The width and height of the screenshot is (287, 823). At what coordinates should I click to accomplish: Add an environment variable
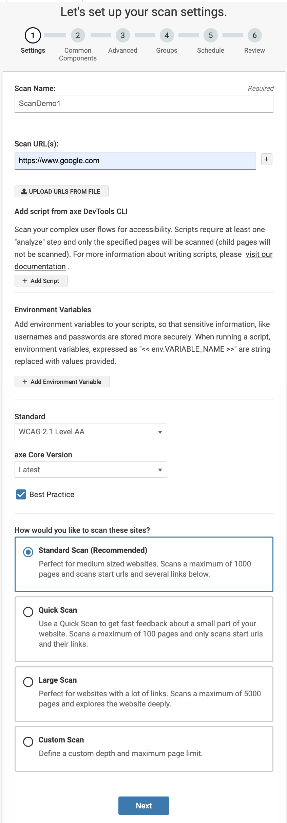pyautogui.click(x=62, y=382)
